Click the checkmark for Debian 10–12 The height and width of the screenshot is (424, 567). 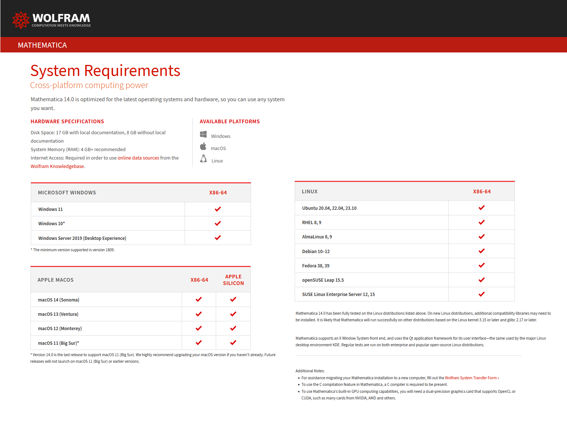pyautogui.click(x=481, y=251)
